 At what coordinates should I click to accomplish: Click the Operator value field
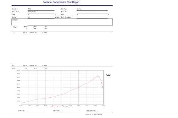[x=41, y=9]
